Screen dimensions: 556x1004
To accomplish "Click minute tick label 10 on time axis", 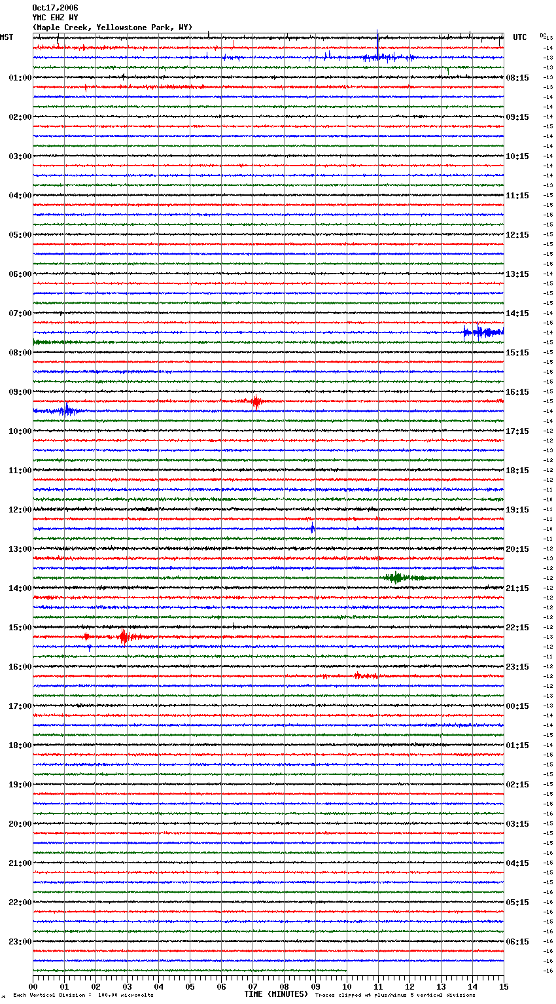I will [347, 986].
